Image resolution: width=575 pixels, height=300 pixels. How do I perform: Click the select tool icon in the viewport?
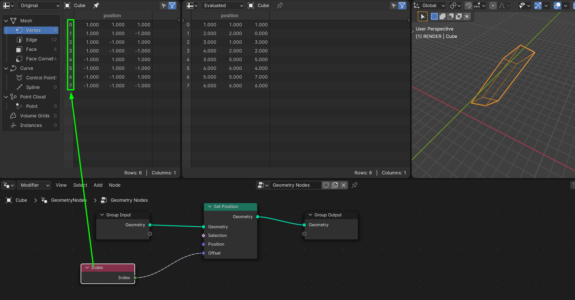[x=422, y=17]
